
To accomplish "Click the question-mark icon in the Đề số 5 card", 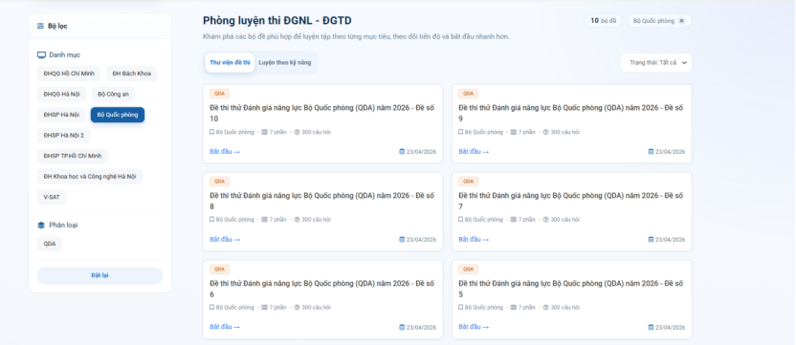I will [x=545, y=308].
